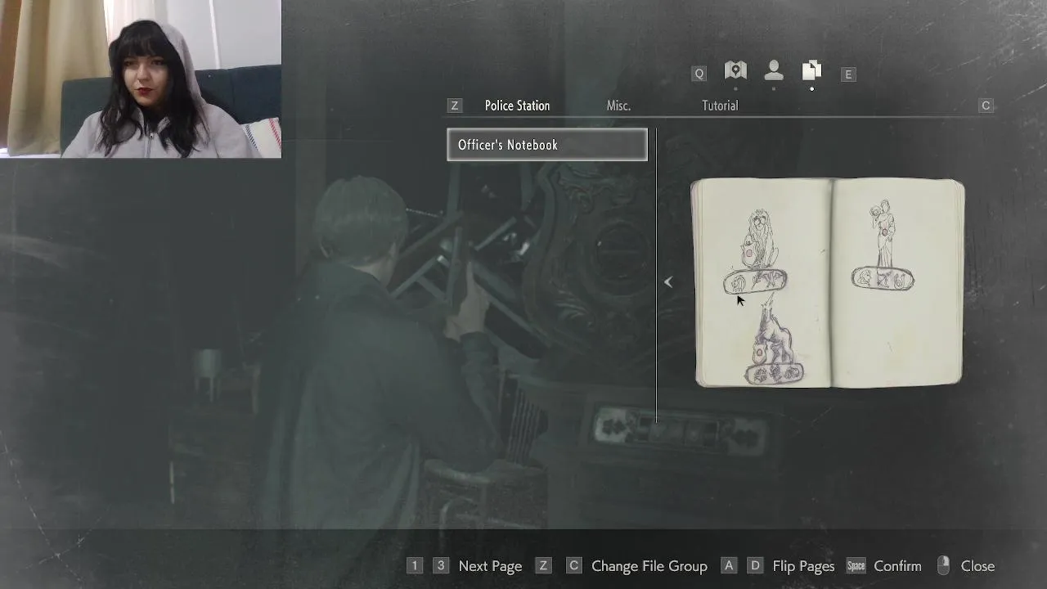Click the streamer webcam overlay
Image resolution: width=1047 pixels, height=589 pixels.
[141, 79]
